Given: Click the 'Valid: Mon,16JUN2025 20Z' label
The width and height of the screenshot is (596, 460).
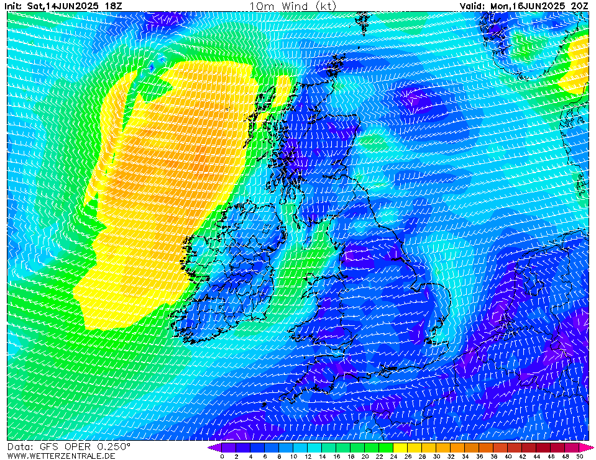Looking at the screenshot, I should [x=524, y=6].
